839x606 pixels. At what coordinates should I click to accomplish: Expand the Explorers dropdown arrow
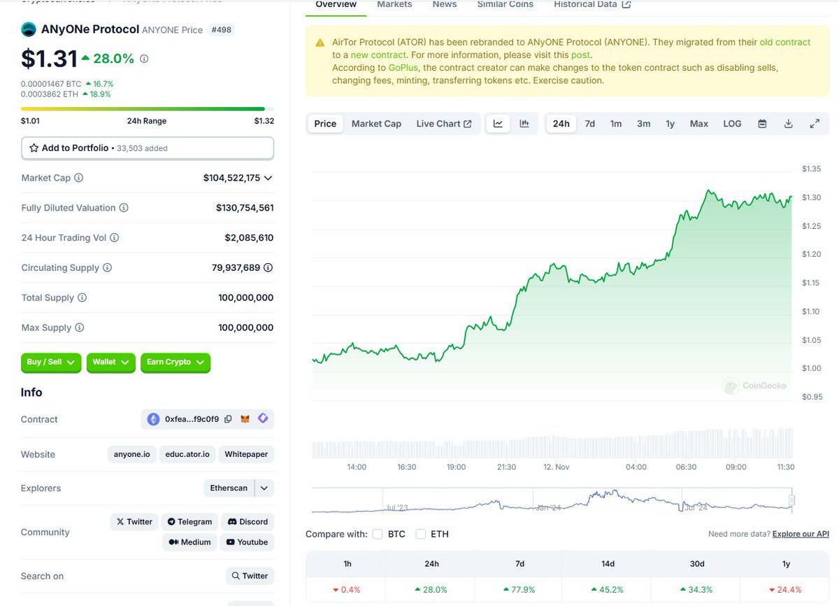coord(264,488)
